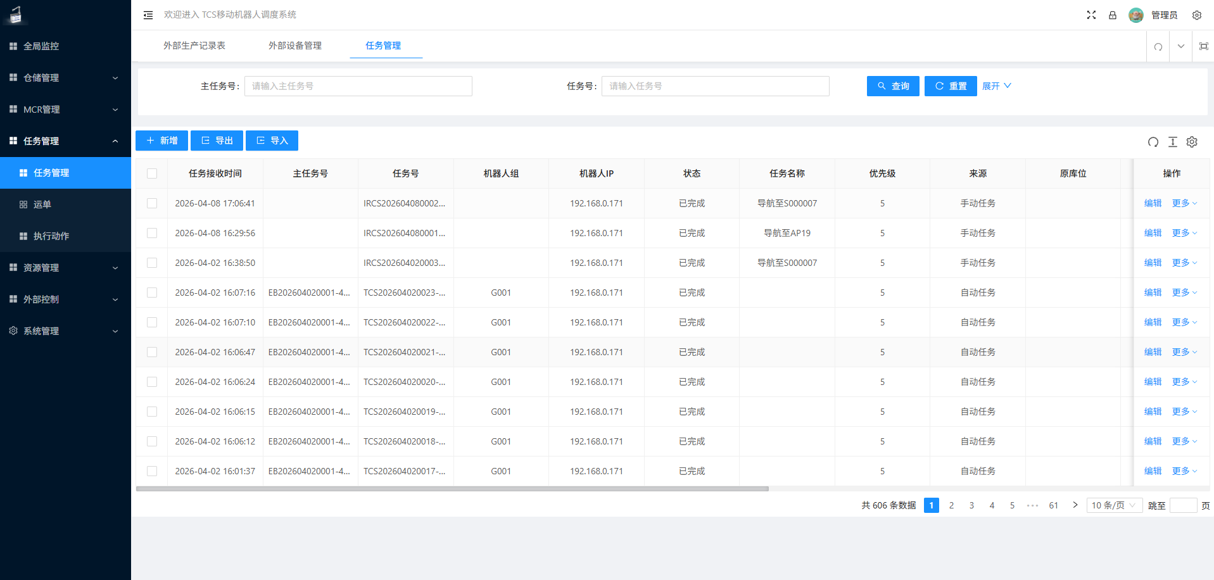The image size is (1214, 580).
Task: Toggle the select-all checkbox in table header
Action: pos(152,173)
